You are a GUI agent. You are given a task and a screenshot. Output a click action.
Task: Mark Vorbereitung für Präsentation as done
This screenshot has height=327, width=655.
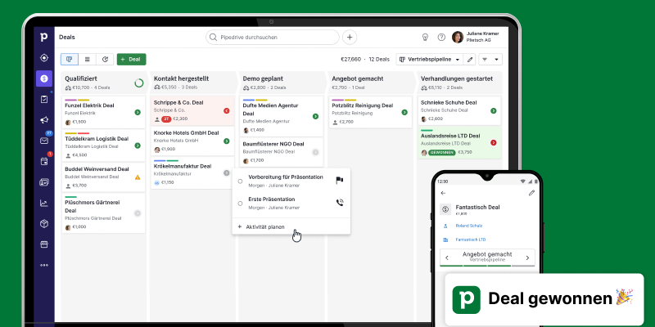click(x=240, y=181)
